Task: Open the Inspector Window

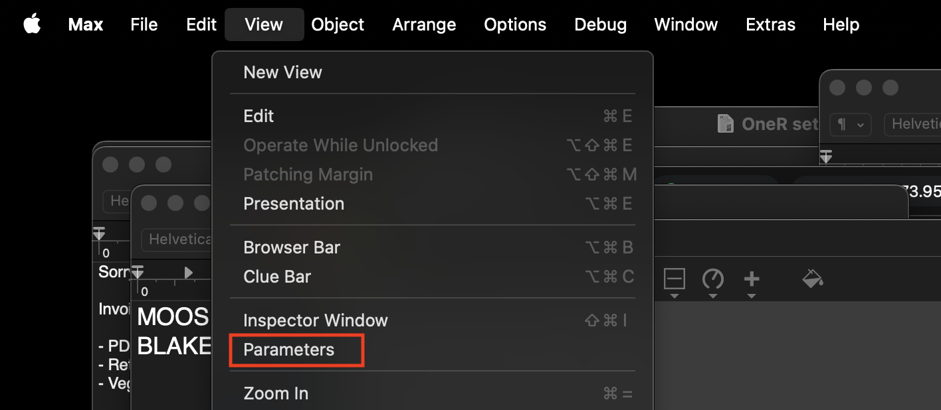Action: click(316, 320)
